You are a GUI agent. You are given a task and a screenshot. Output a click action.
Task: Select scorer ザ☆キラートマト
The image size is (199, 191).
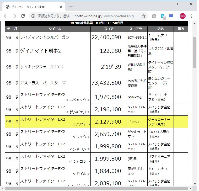pyautogui.click(x=137, y=134)
